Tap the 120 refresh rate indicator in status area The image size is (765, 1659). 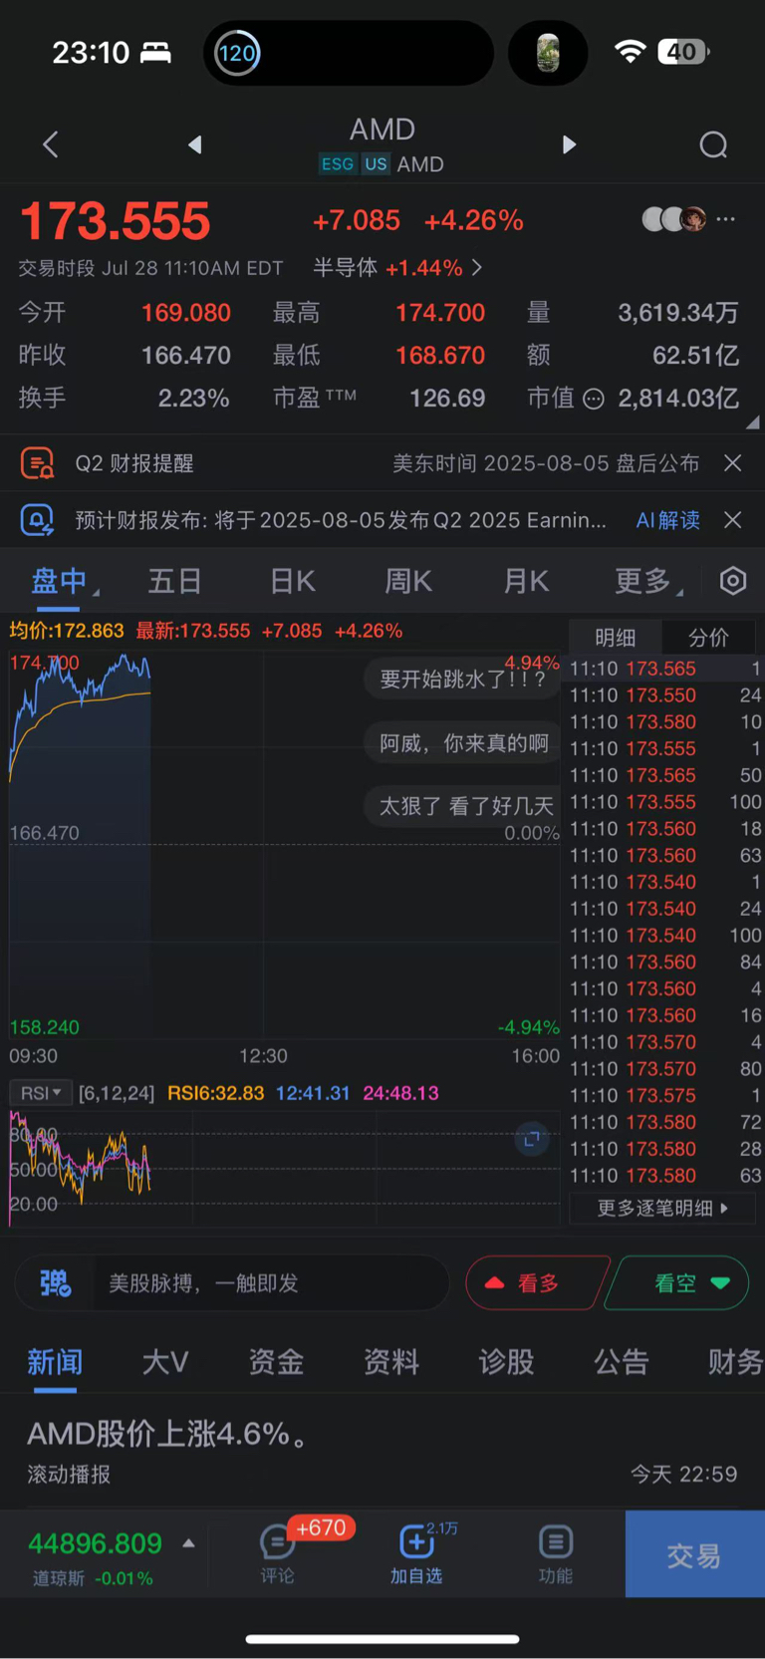237,53
